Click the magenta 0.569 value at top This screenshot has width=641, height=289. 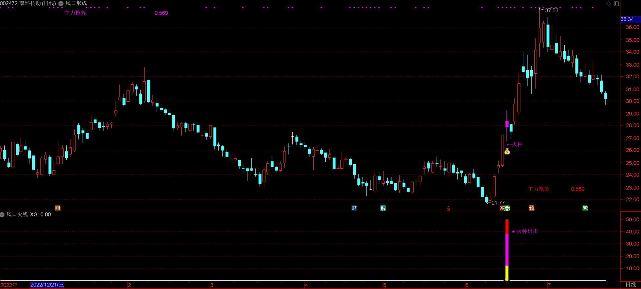161,13
